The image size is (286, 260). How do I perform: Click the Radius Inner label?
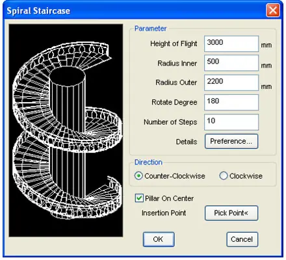(x=177, y=63)
